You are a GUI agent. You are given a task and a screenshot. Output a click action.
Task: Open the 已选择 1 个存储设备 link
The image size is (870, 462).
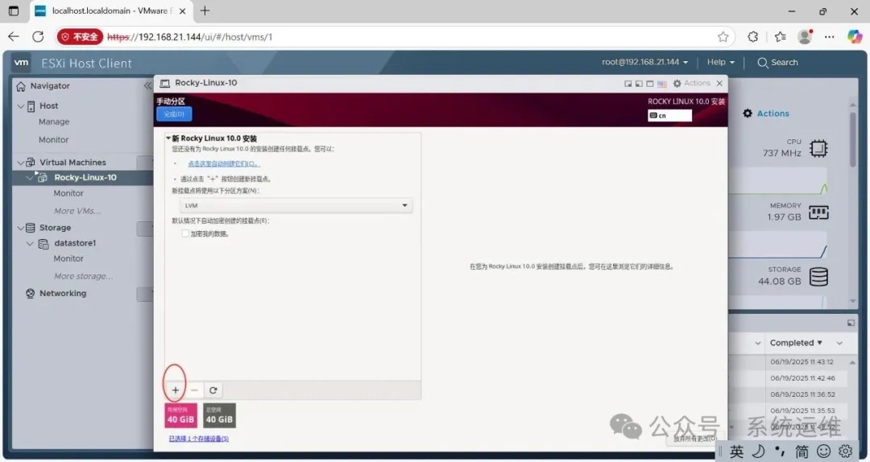(x=199, y=439)
